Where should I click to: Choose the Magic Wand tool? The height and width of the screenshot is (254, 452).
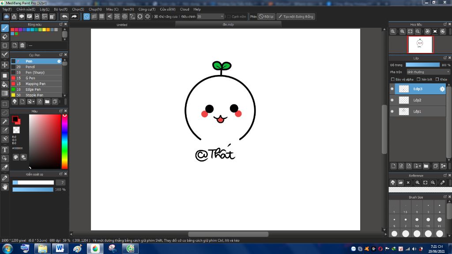(5, 122)
